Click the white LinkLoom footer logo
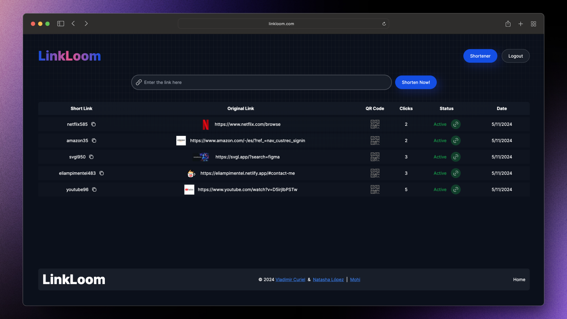 [x=74, y=279]
